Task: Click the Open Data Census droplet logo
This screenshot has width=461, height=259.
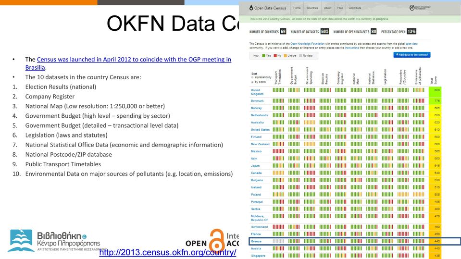Action: click(251, 8)
